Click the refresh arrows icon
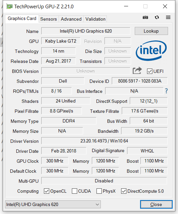The height and width of the screenshot is (214, 178). pos(157,17)
